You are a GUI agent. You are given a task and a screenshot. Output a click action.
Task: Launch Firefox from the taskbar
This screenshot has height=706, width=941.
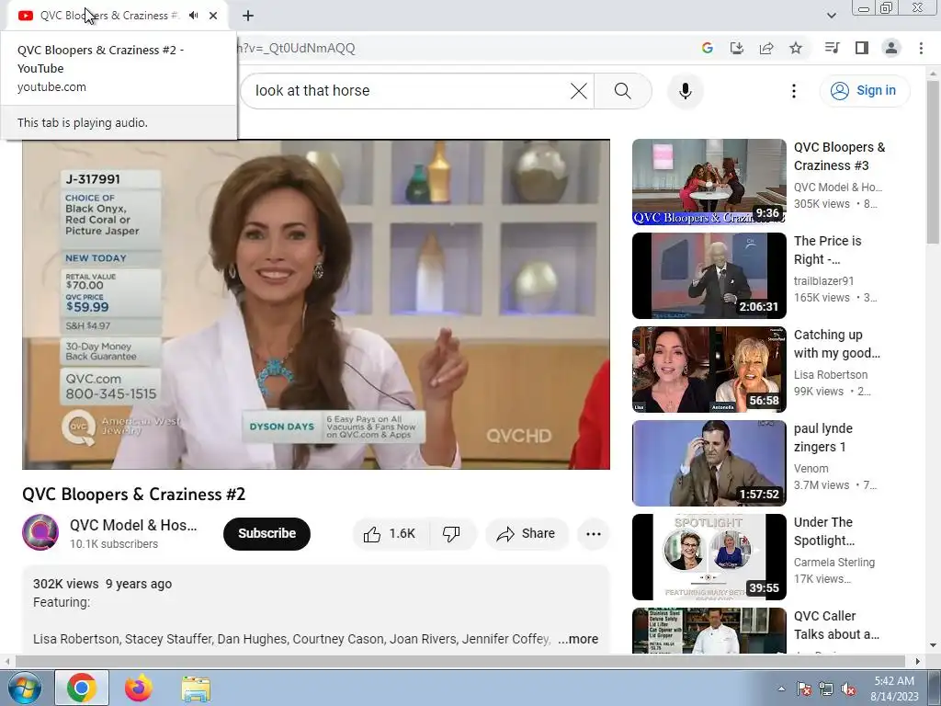tap(139, 688)
